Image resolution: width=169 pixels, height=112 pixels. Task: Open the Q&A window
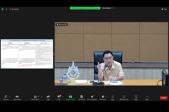48,97
